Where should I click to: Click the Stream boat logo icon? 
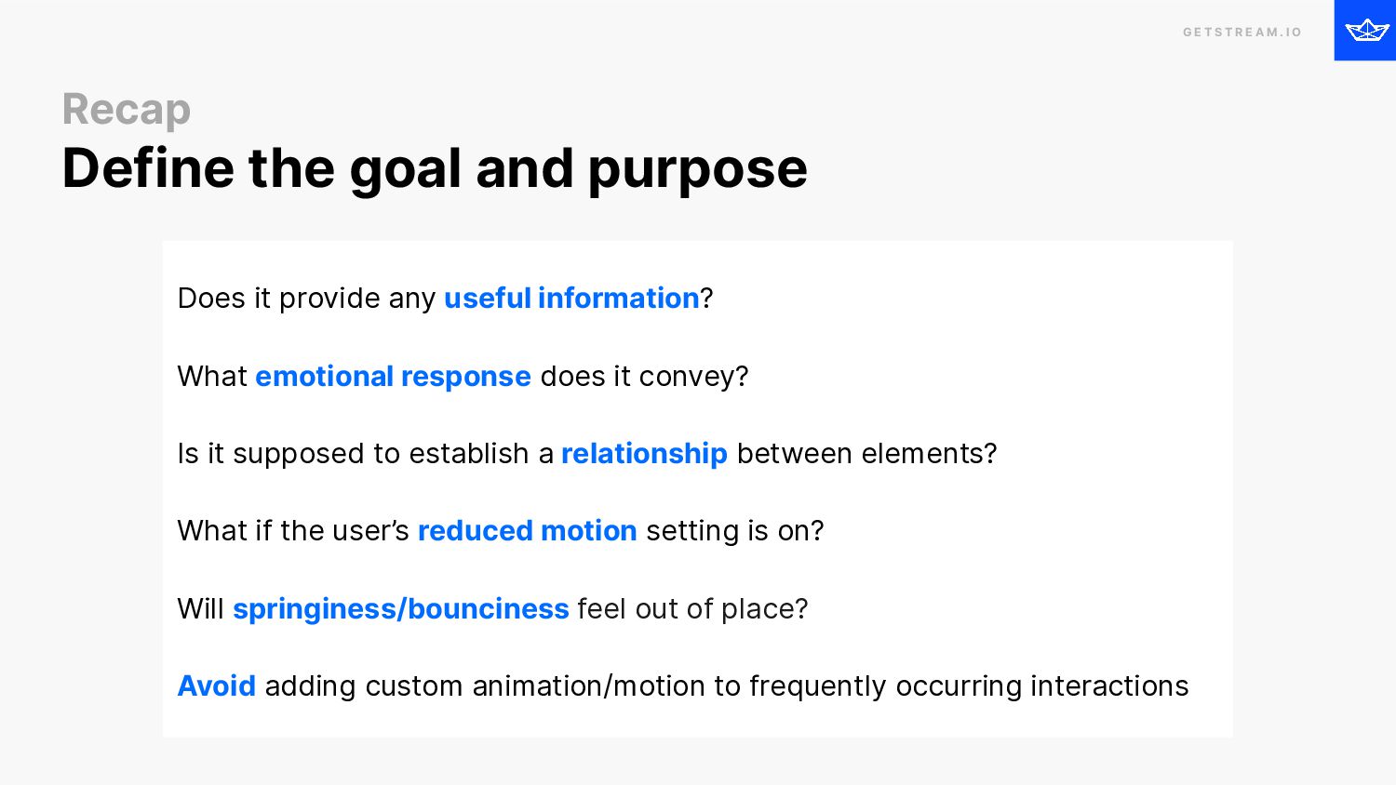pos(1365,30)
